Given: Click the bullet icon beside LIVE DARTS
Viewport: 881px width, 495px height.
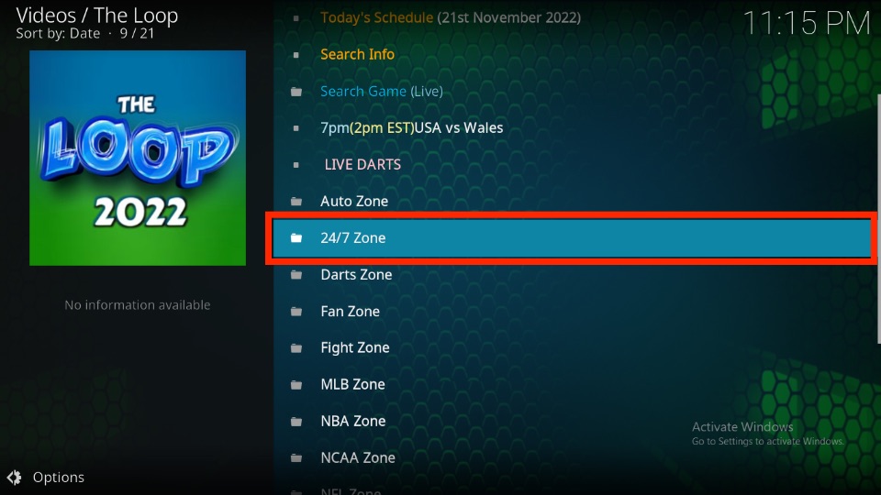Looking at the screenshot, I should 296,165.
